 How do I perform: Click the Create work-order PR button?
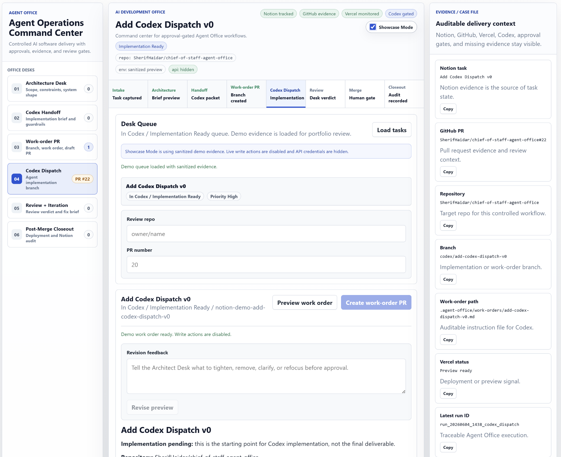[376, 303]
